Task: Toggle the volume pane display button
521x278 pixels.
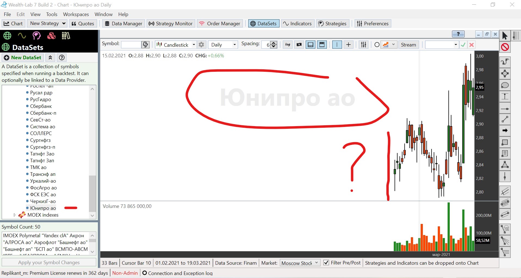Action: click(x=311, y=45)
